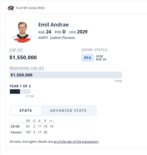
Task: Switch to the Advanced Stats tab
Action: pos(68,111)
